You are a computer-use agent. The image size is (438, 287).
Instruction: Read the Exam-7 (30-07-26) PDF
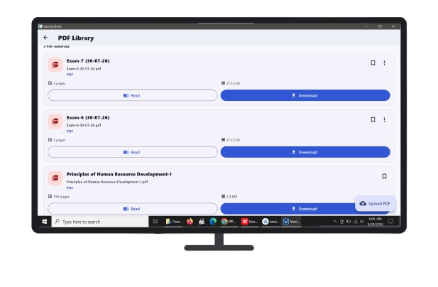coord(133,95)
